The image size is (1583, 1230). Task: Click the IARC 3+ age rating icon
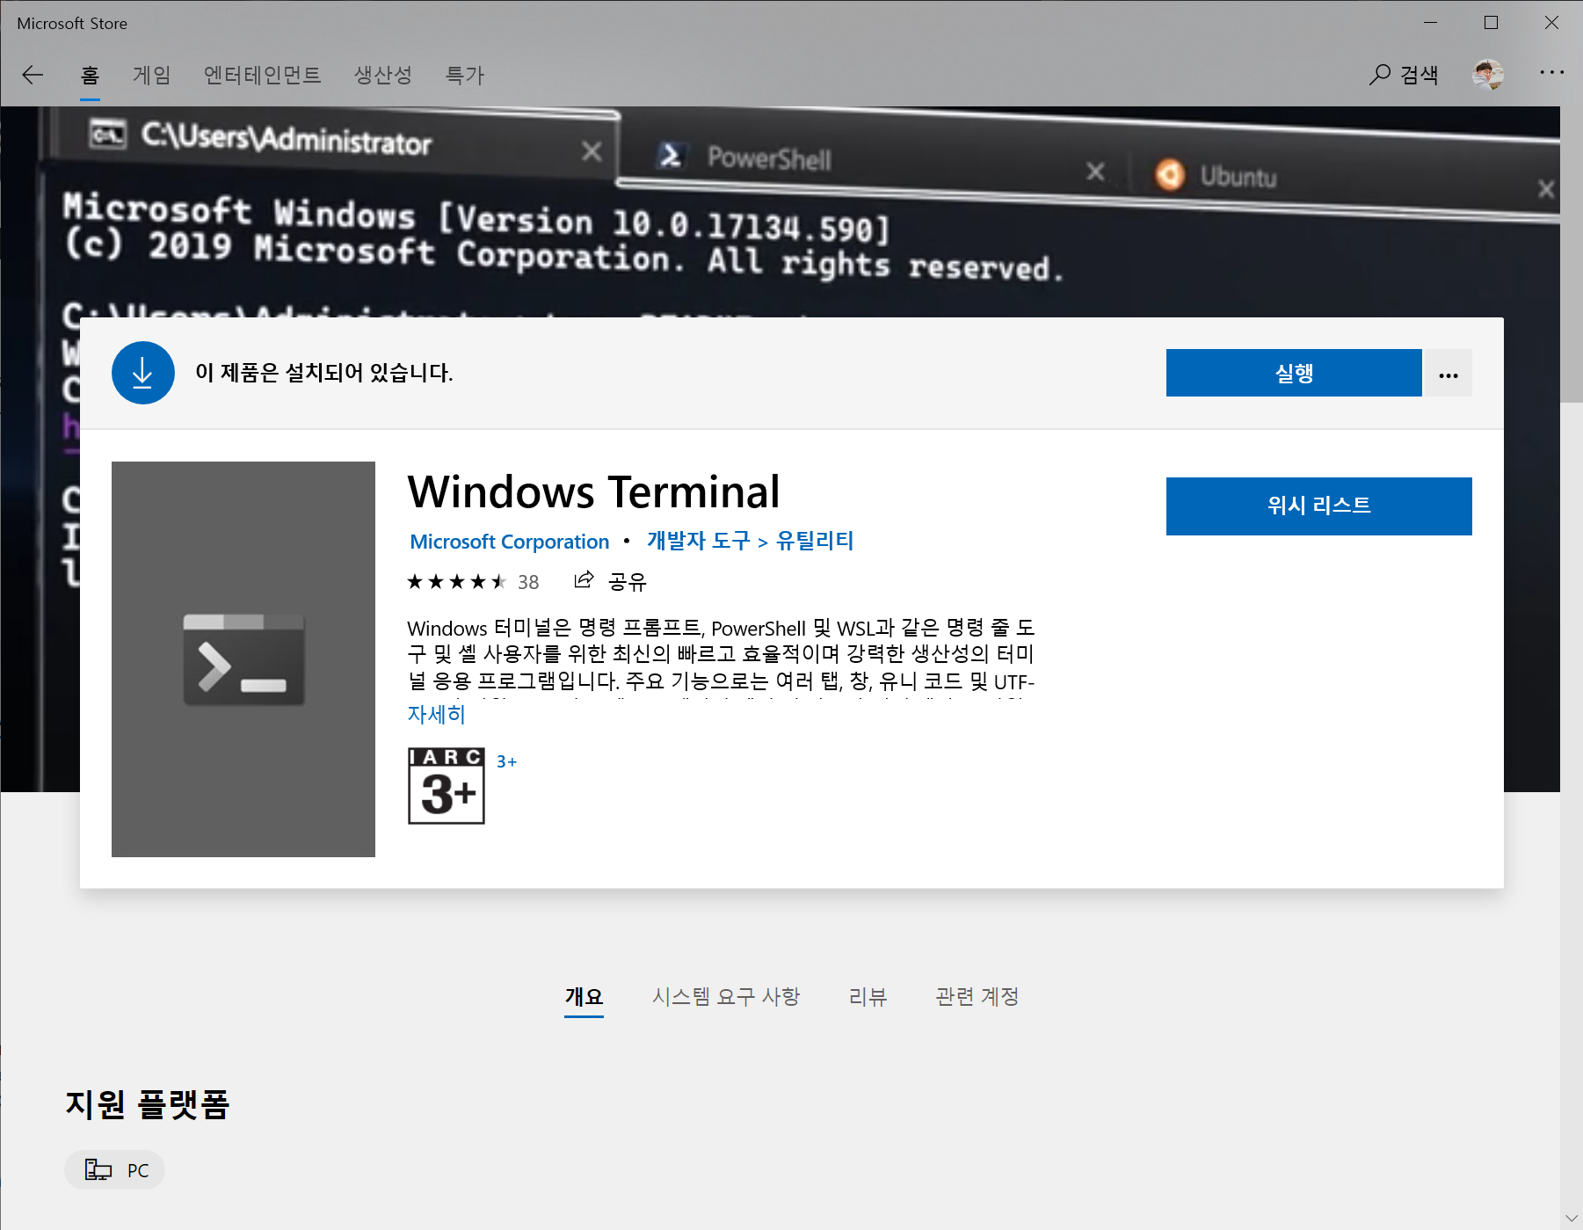[445, 786]
